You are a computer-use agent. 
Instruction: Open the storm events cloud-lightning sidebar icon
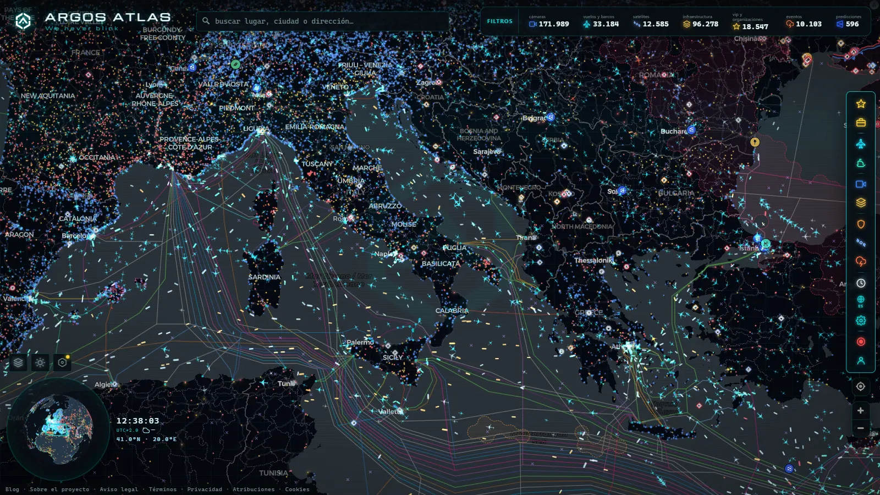[861, 262]
